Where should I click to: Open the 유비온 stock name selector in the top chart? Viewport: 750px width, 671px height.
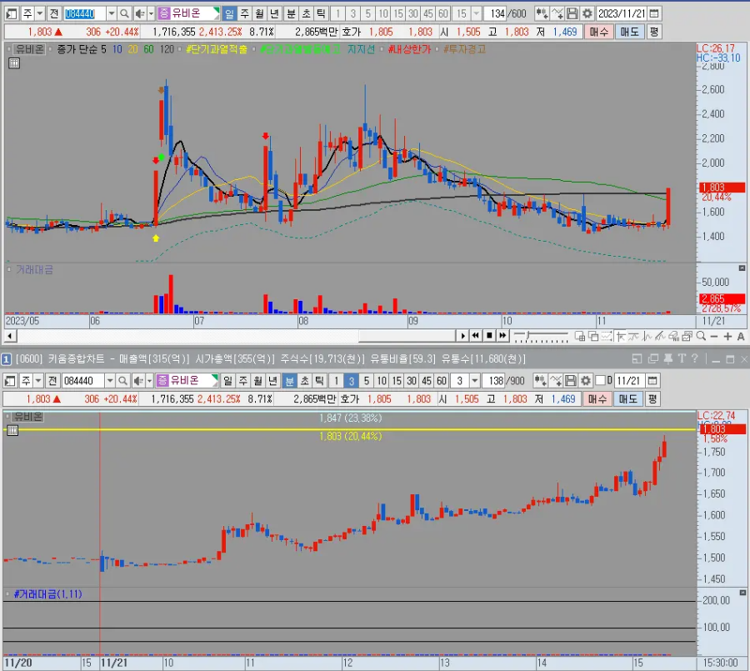188,13
